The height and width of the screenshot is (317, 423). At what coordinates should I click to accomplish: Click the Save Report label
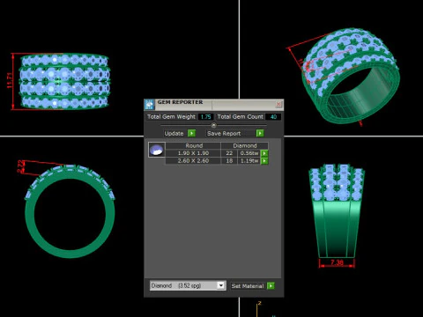click(x=224, y=133)
